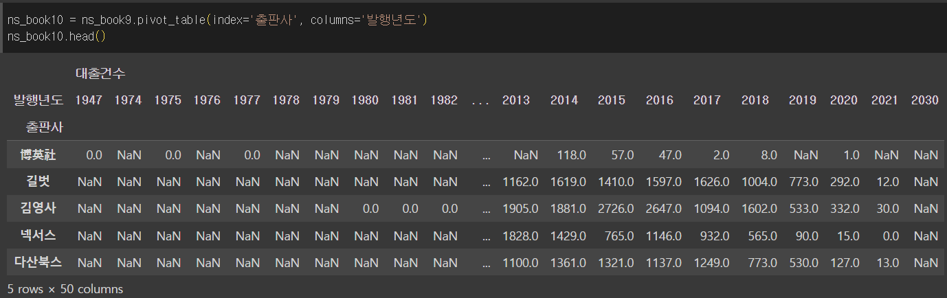Click the 2018 year column header

755,100
